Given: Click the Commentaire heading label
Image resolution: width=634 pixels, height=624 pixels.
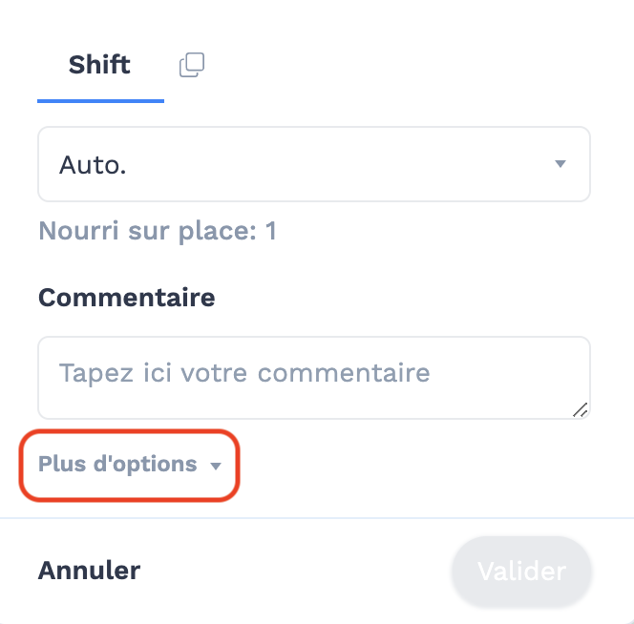Looking at the screenshot, I should (127, 298).
